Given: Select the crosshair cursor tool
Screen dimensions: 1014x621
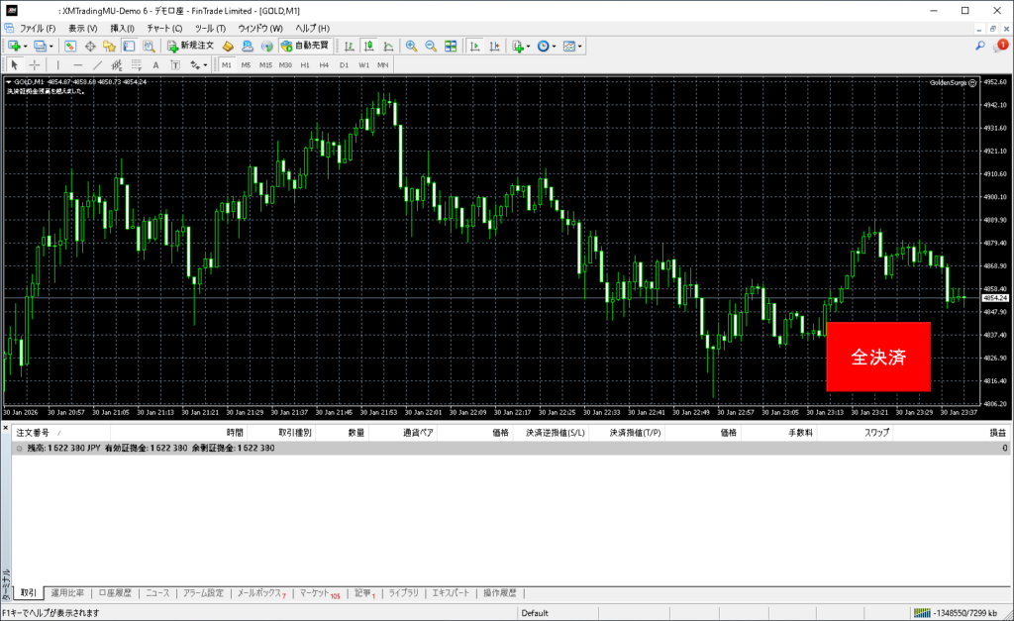Looking at the screenshot, I should point(35,64).
